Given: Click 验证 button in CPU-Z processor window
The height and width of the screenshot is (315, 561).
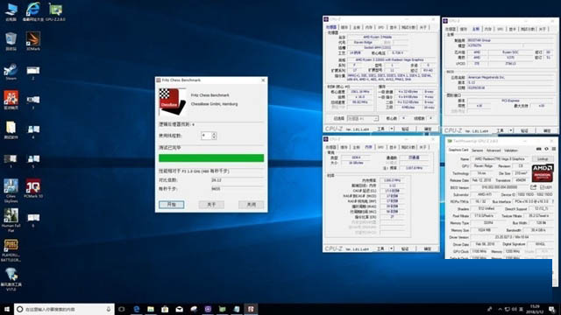Looking at the screenshot, I should point(405,129).
